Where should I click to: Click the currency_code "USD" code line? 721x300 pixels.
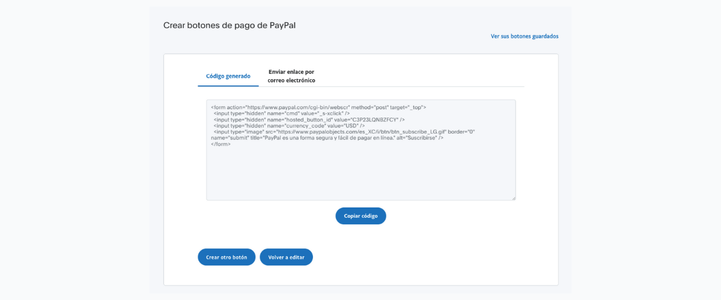(288, 125)
